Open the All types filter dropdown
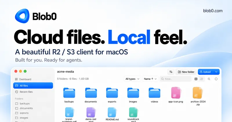The height and width of the screenshot is (122, 232). 133,79
